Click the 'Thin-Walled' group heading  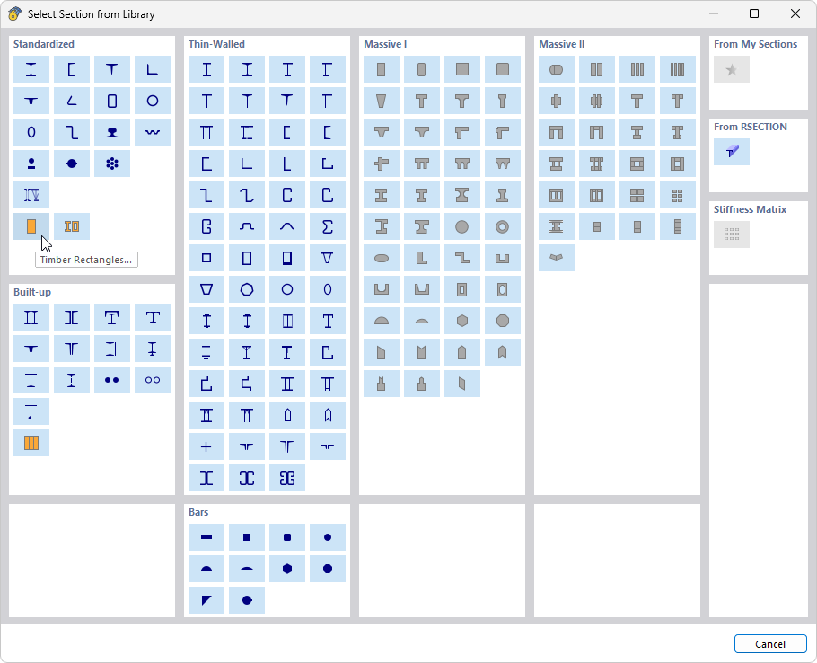tap(216, 44)
